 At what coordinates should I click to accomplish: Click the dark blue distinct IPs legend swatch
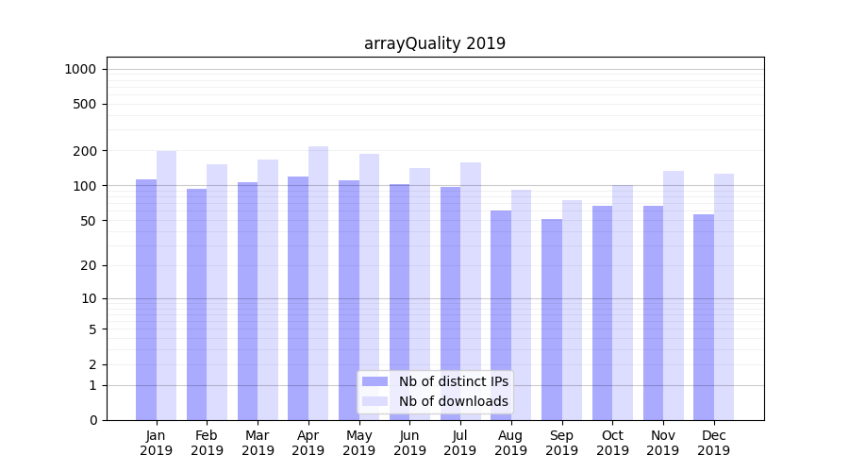375,381
